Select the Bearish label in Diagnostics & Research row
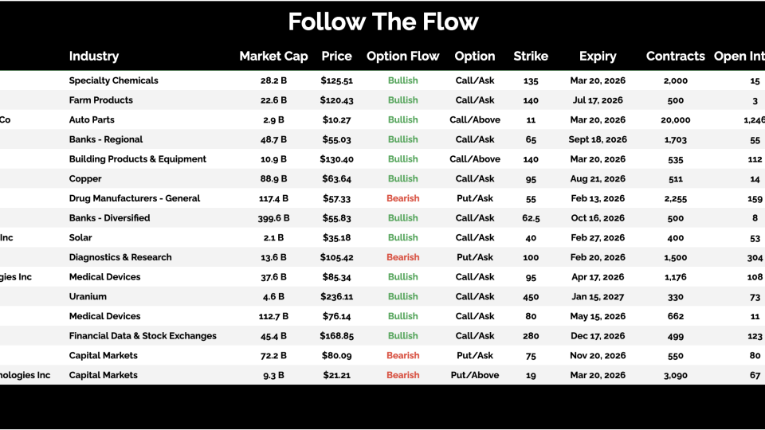This screenshot has height=430, width=765. (402, 257)
